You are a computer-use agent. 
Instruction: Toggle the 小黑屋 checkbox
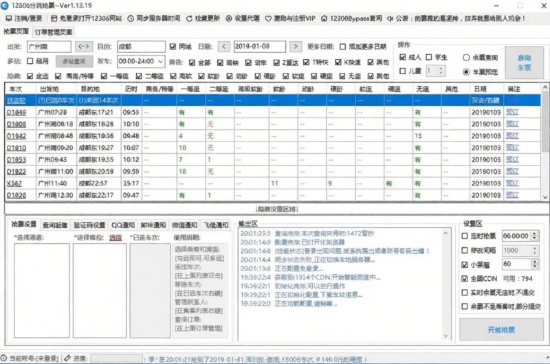(x=465, y=264)
